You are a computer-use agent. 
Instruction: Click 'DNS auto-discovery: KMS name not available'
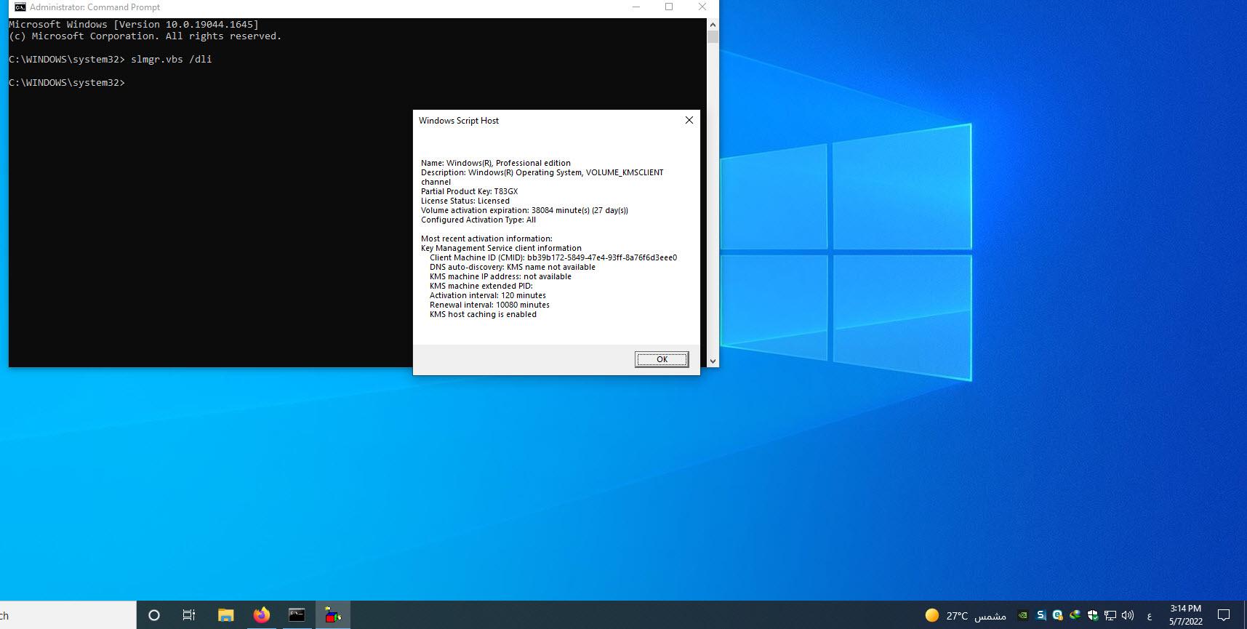513,267
